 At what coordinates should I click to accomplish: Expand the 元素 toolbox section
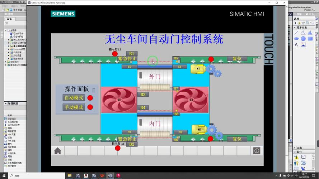pyautogui.click(x=295, y=148)
